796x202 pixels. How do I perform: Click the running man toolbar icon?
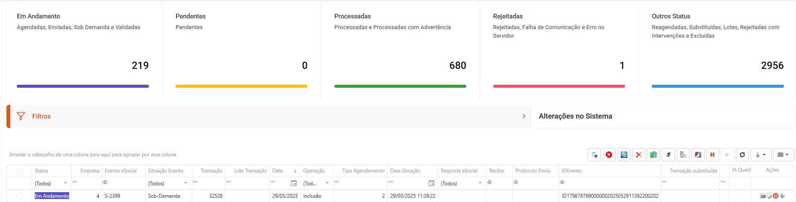pos(668,154)
